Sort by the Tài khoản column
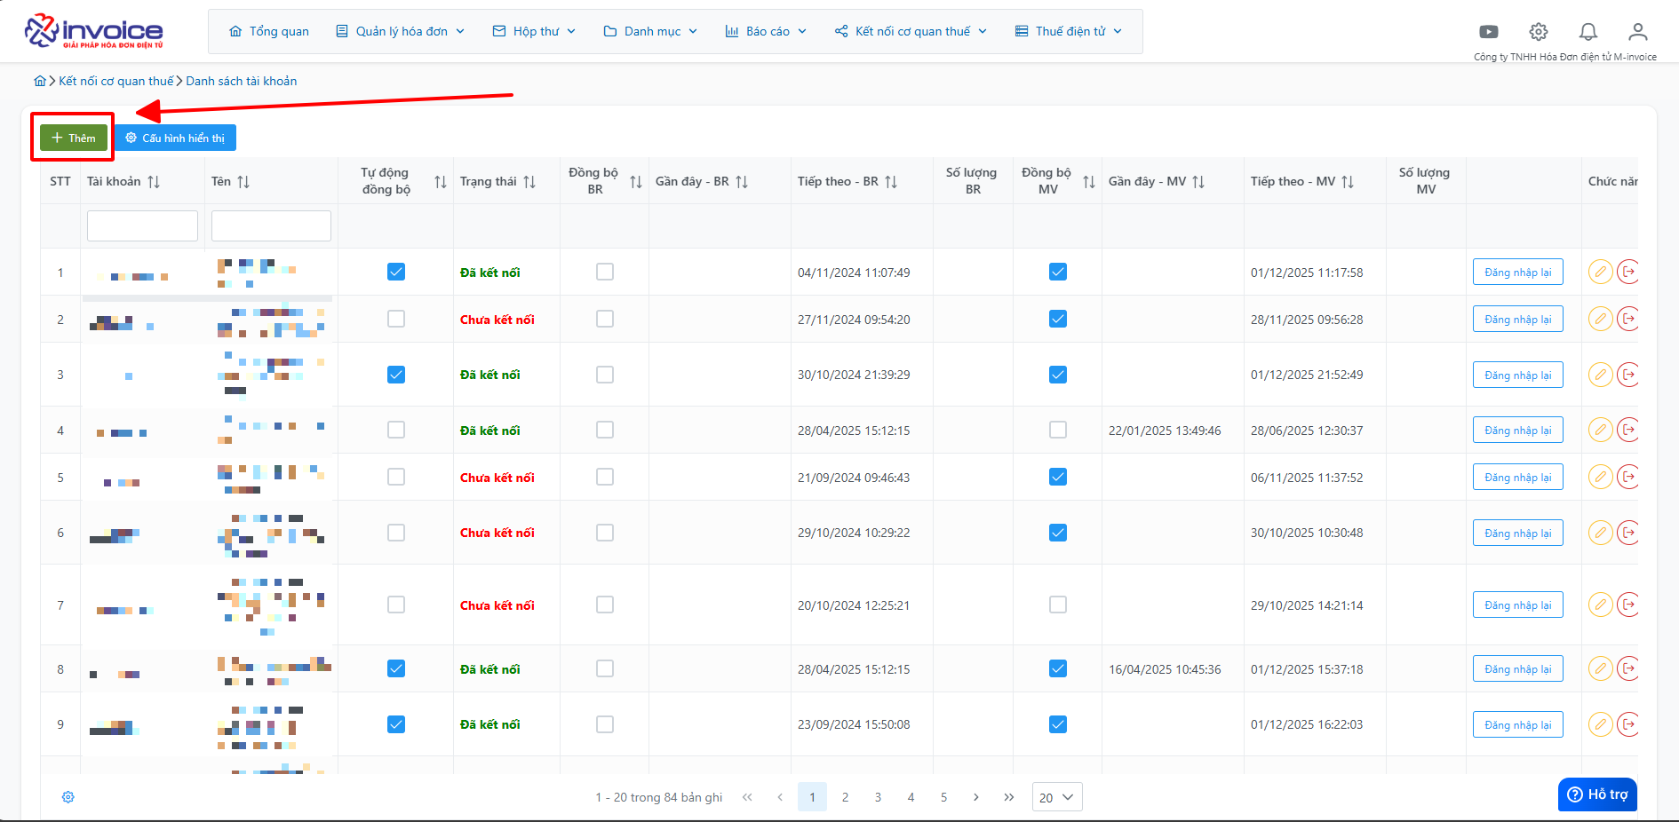1679x822 pixels. [x=154, y=182]
